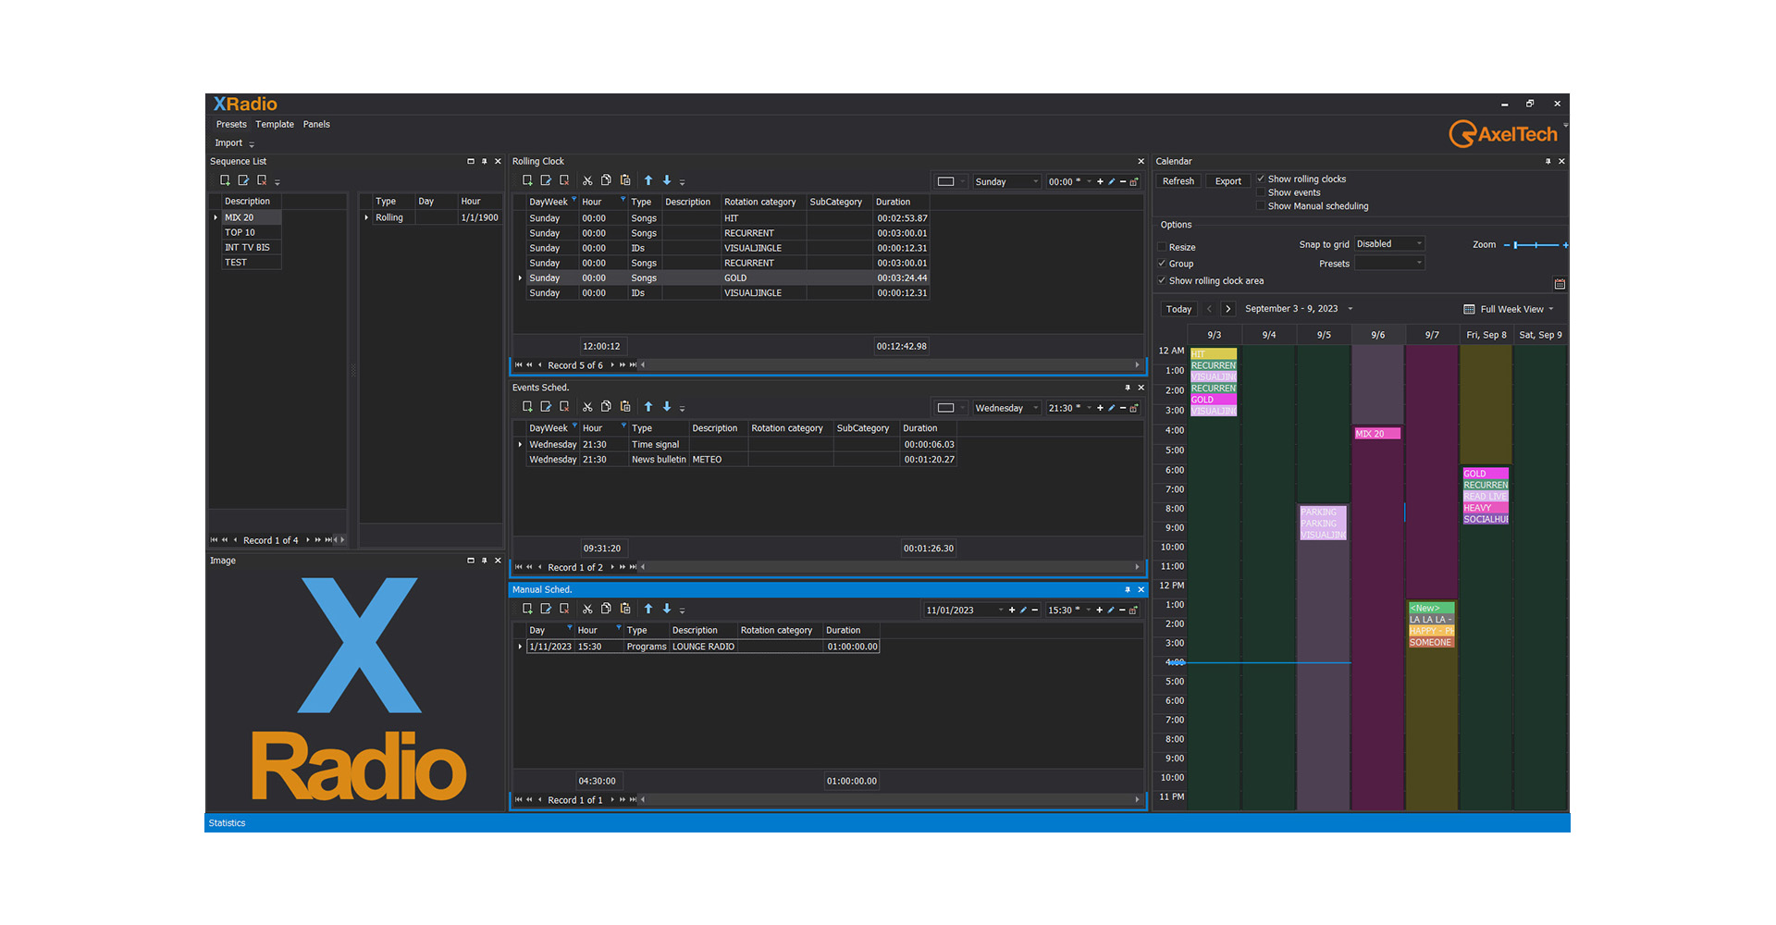
Task: Click the calendar icon below Zoom slider
Action: tap(1560, 284)
